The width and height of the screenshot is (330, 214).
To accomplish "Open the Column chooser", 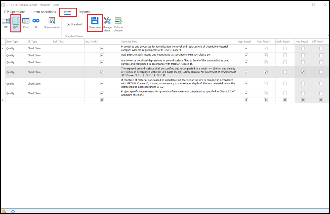I will tap(118, 21).
